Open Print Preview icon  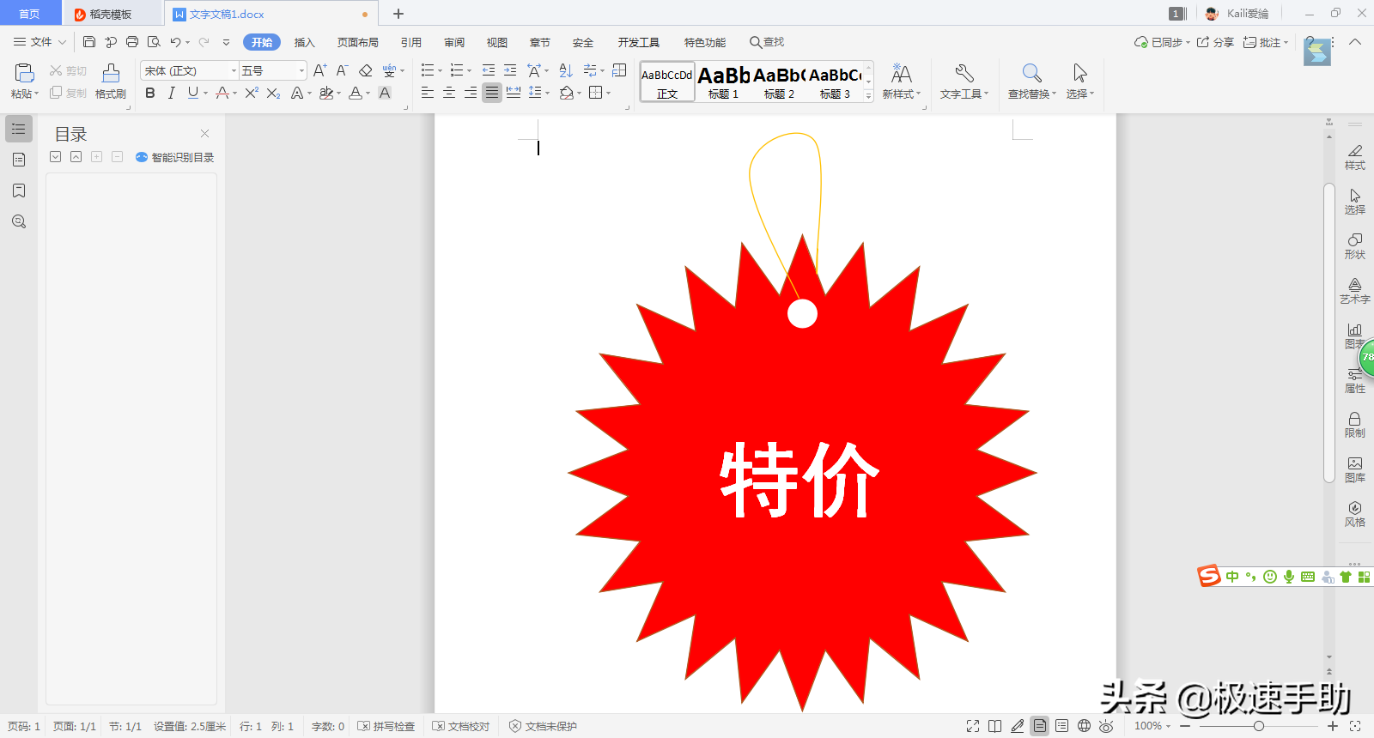pyautogui.click(x=154, y=42)
